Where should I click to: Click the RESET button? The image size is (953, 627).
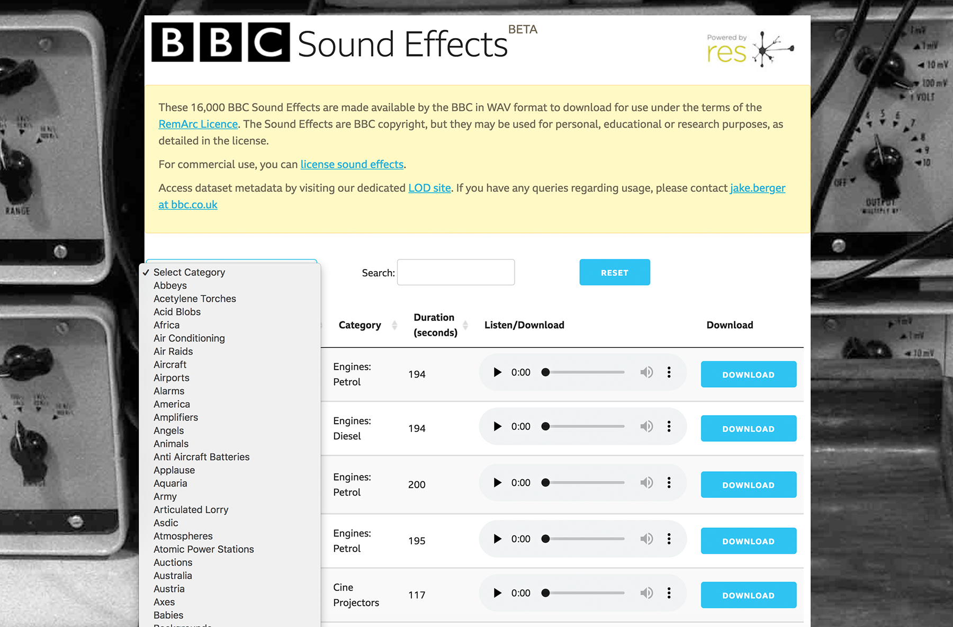(615, 272)
